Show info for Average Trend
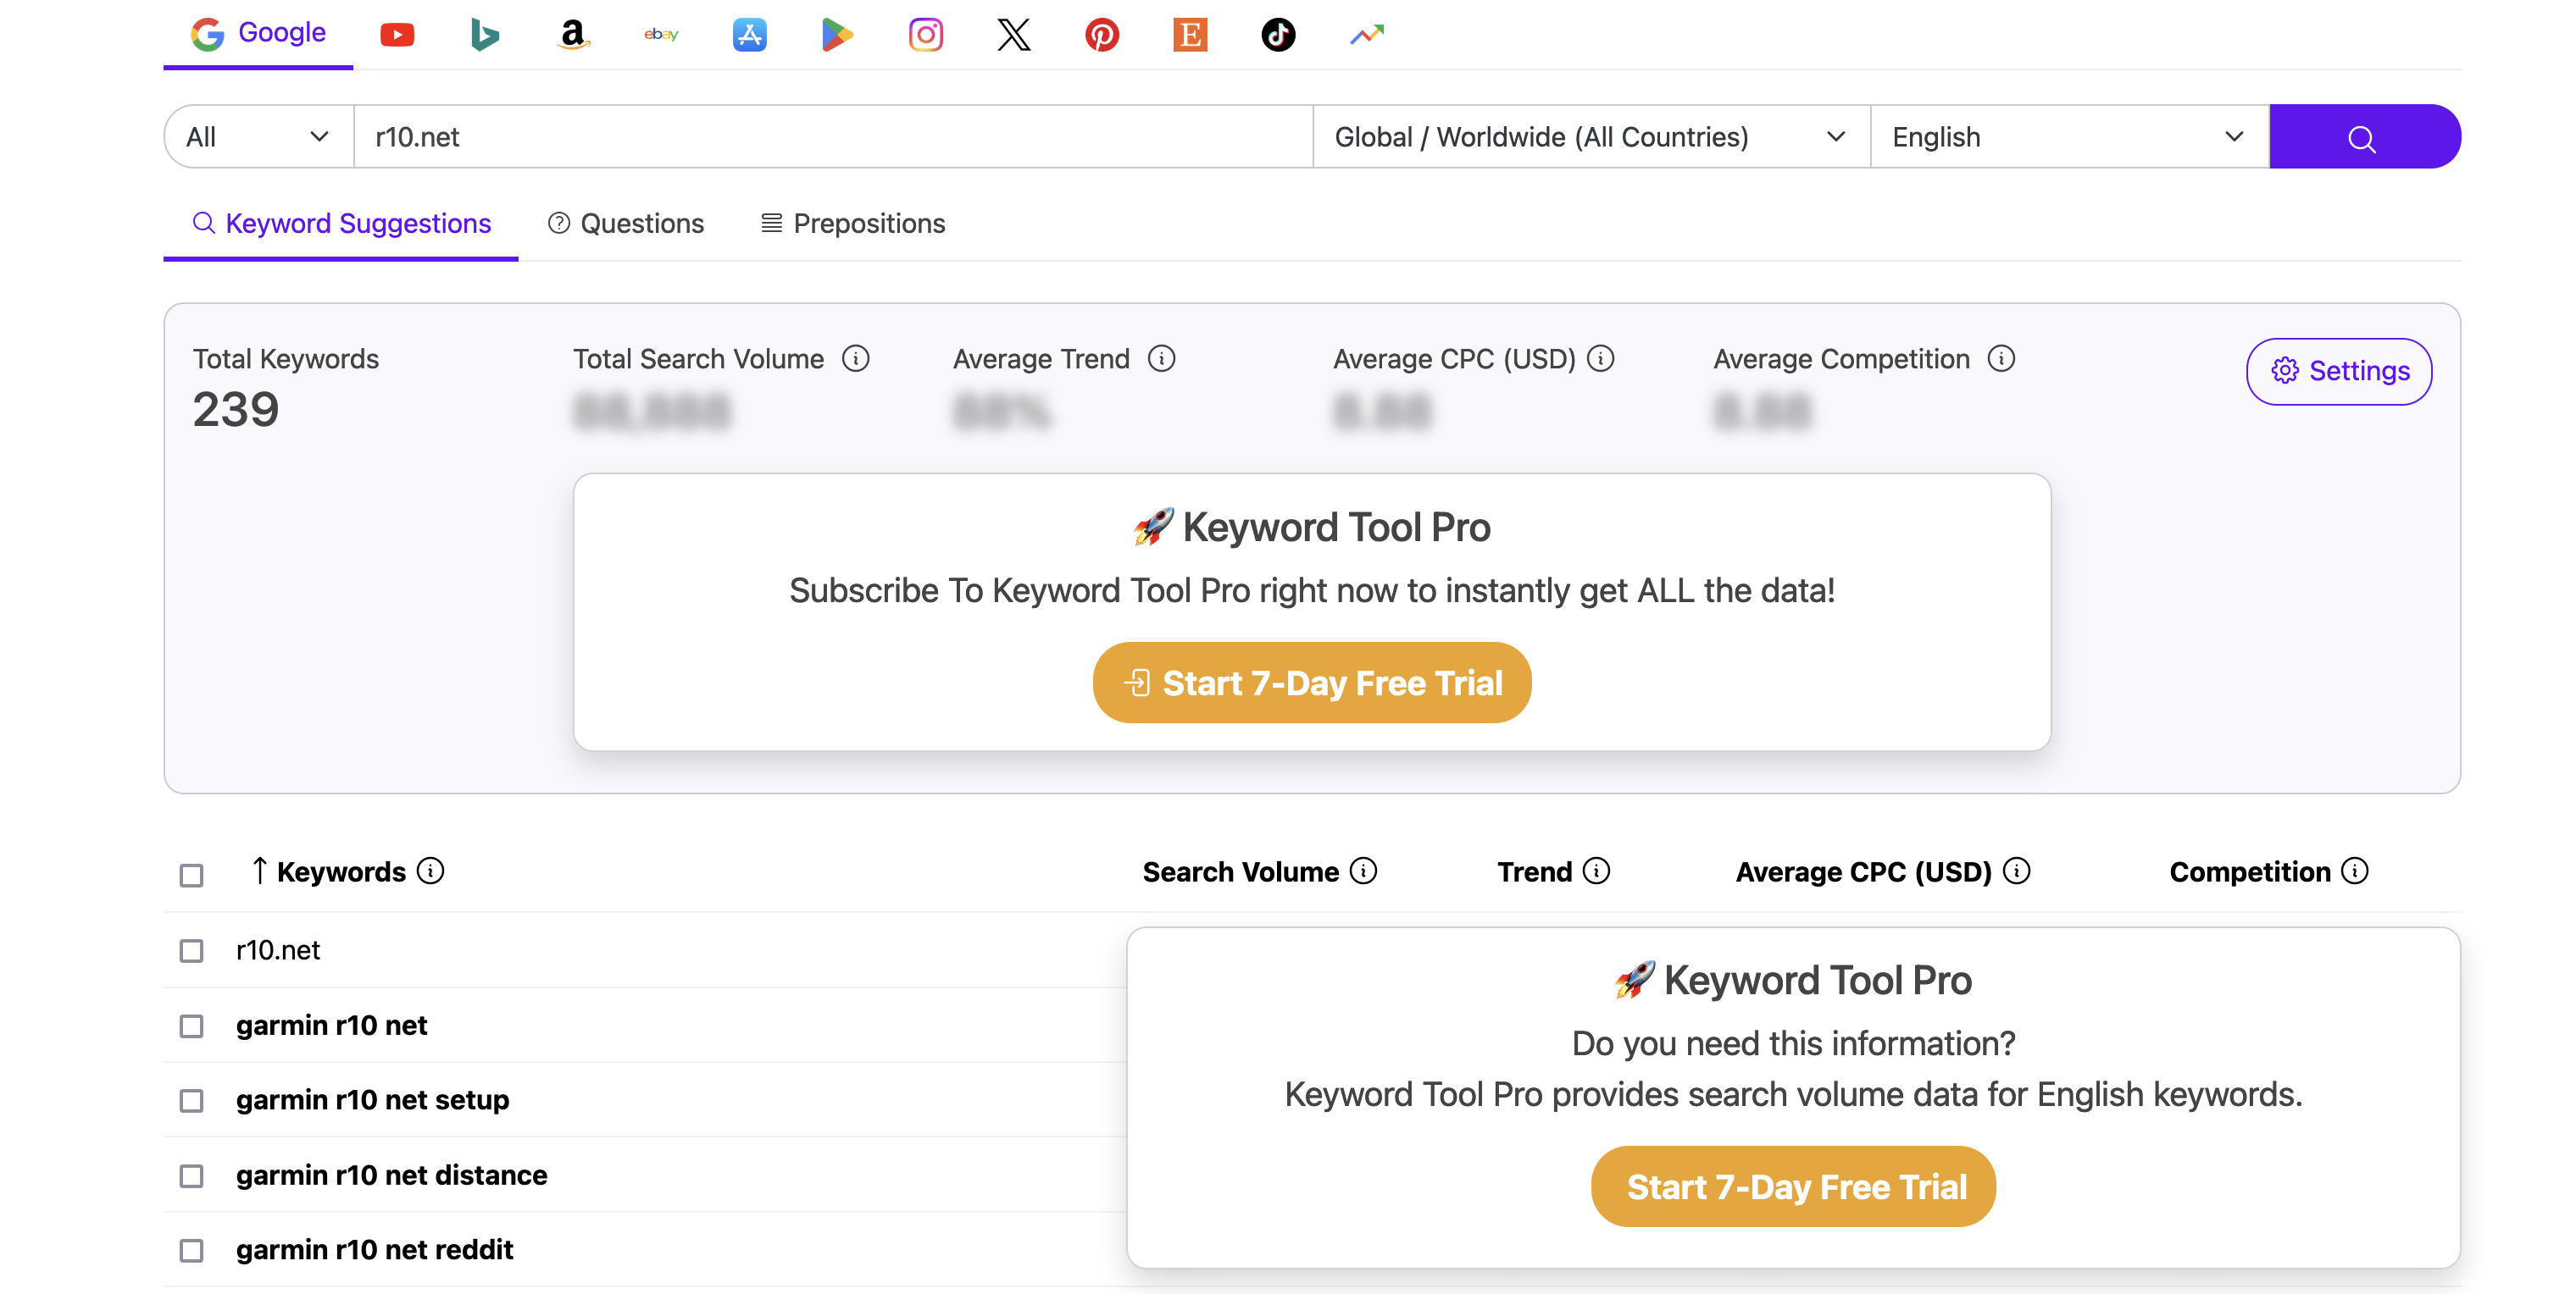 coord(1161,359)
